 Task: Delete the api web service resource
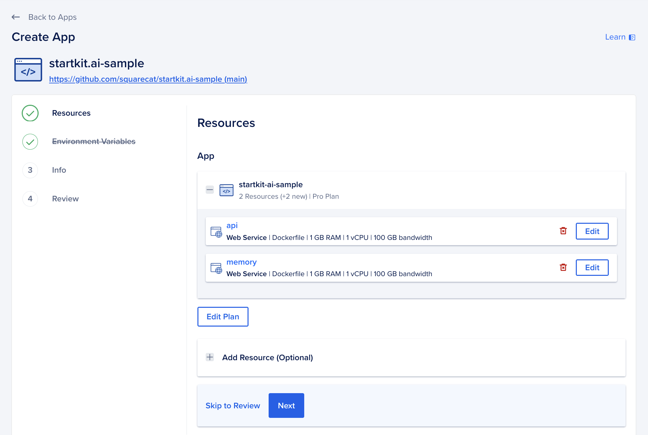pos(563,231)
